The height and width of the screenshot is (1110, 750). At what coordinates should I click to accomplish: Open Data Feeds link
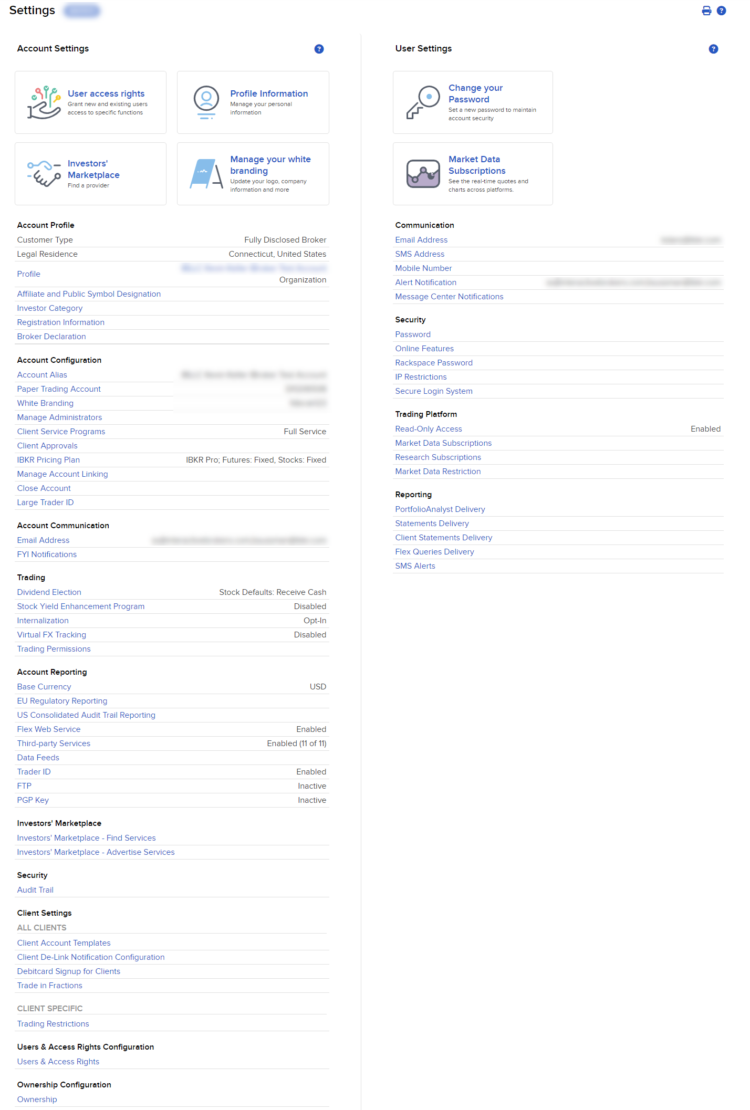tap(38, 758)
